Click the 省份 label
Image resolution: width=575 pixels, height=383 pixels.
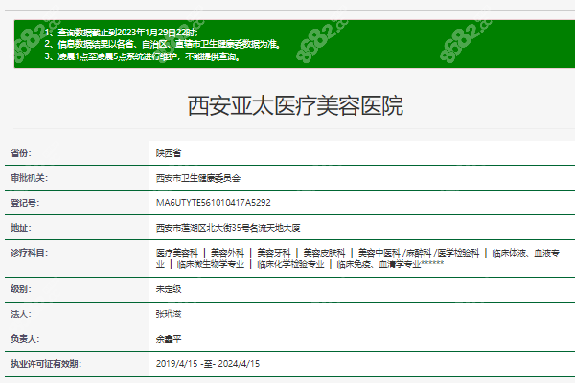21,153
